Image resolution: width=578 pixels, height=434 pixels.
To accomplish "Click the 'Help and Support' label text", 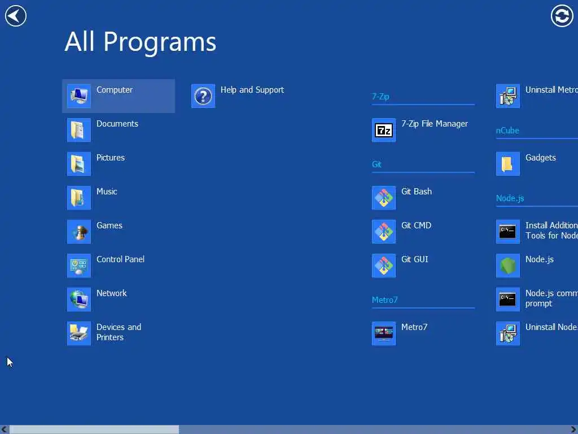I will pyautogui.click(x=252, y=90).
